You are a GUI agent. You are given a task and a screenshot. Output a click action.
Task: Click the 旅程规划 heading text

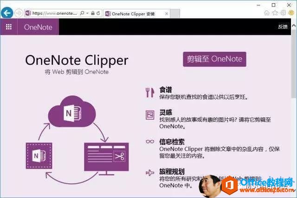[172, 172]
